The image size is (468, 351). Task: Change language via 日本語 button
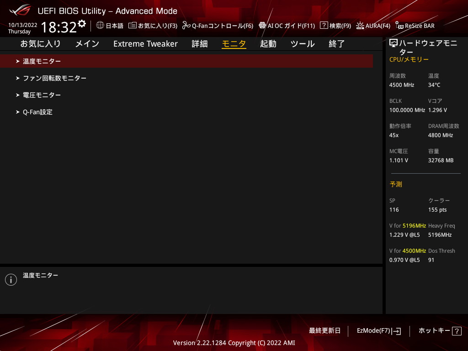pos(110,26)
